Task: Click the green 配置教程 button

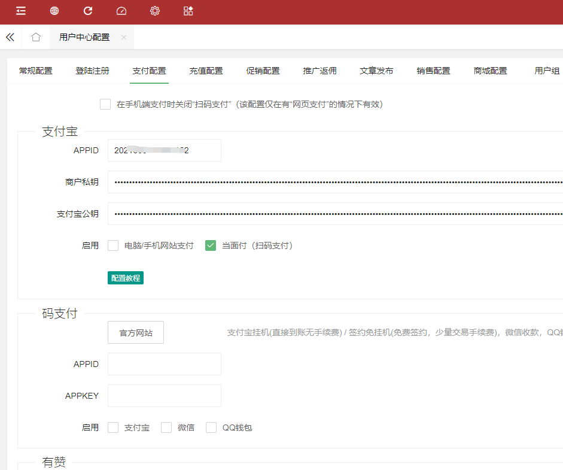Action: 126,278
